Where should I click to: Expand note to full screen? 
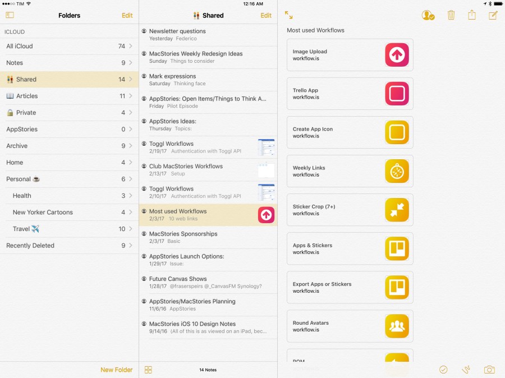coord(288,15)
